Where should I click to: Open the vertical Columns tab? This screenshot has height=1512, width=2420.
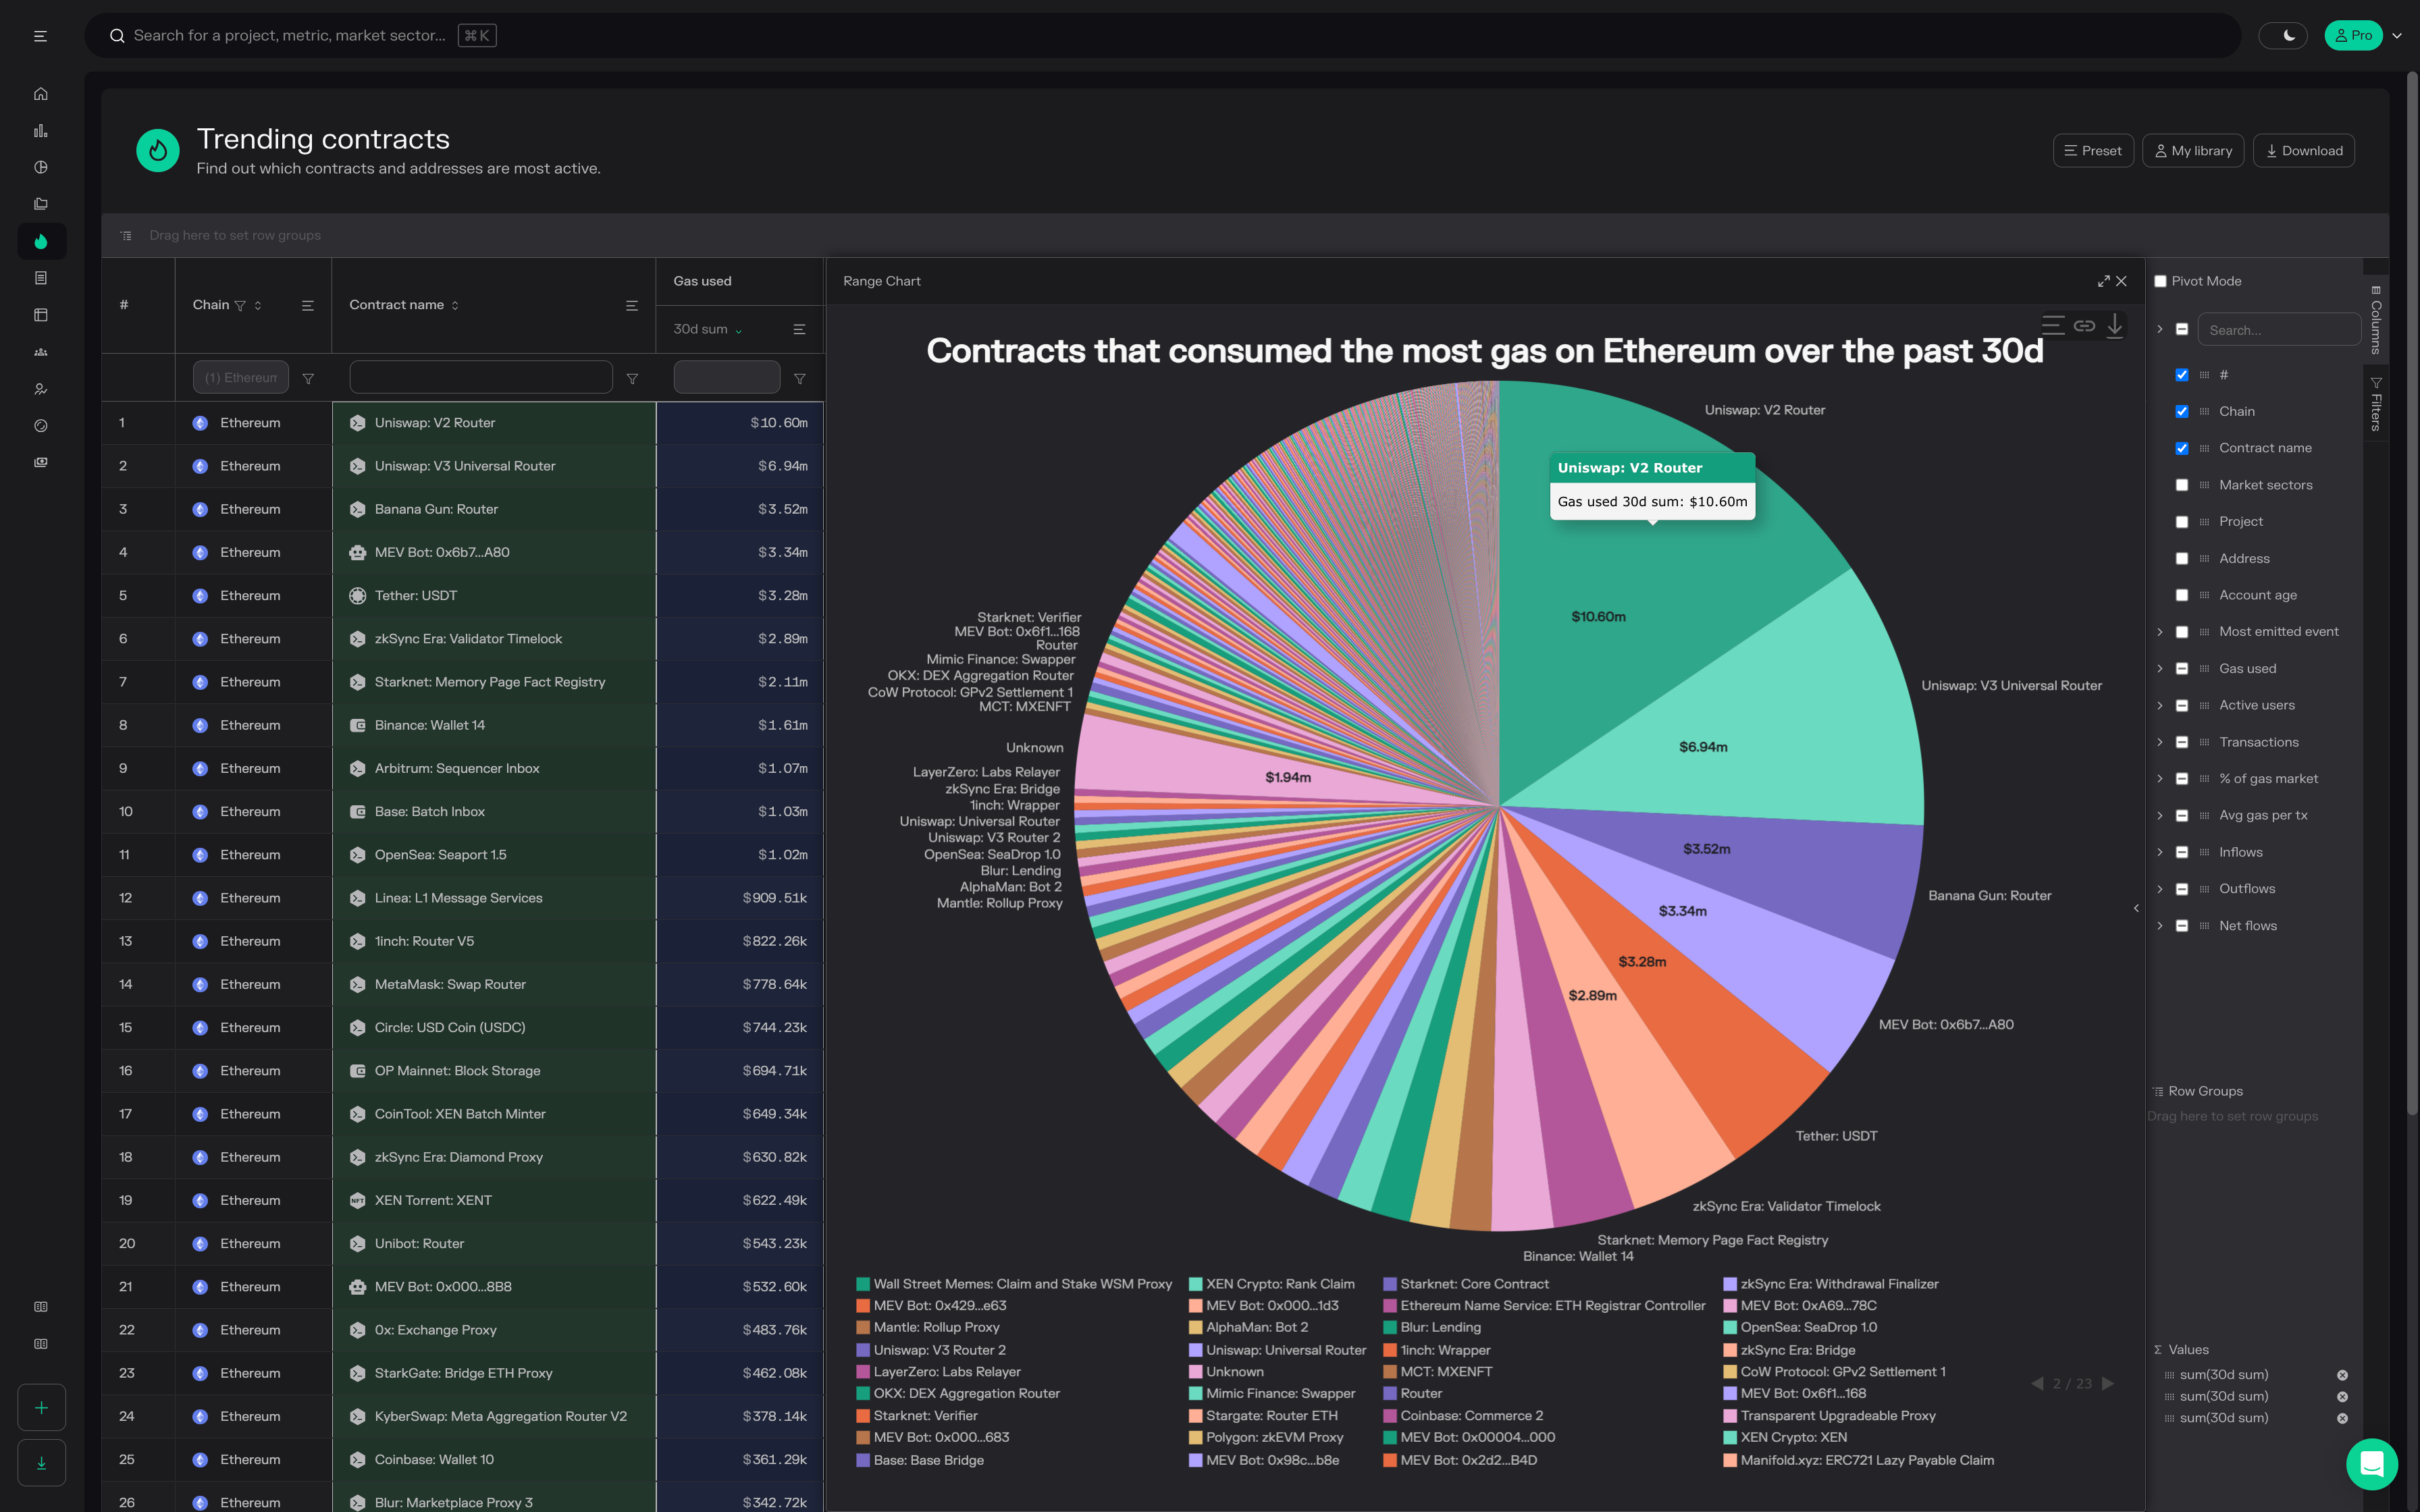(2376, 320)
